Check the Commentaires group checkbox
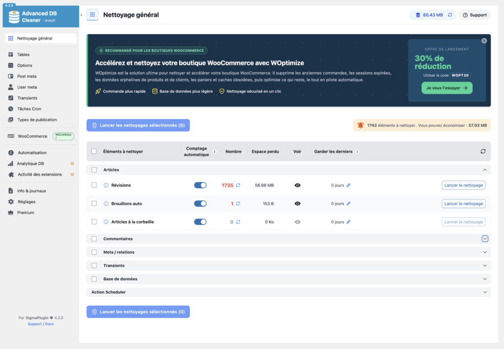 (x=94, y=239)
